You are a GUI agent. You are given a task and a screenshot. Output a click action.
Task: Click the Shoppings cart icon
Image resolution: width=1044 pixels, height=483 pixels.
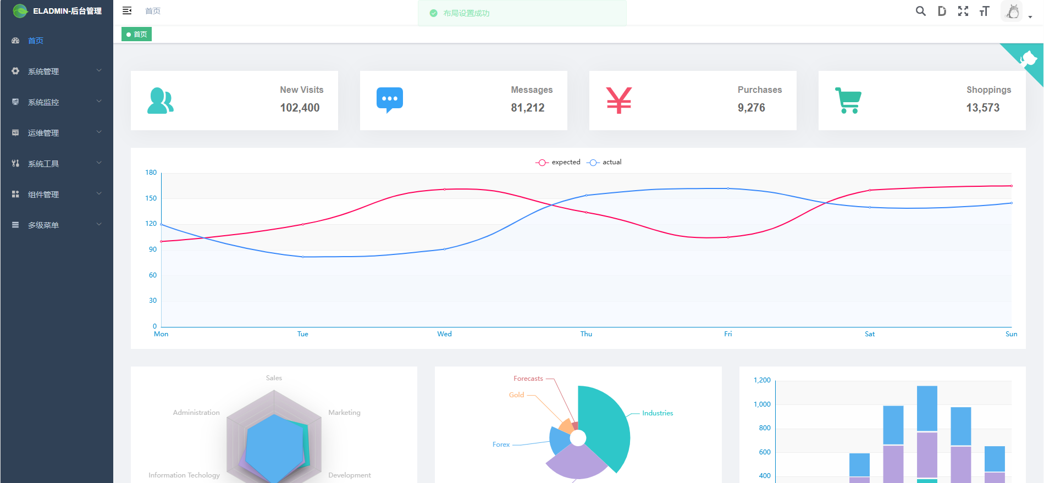848,101
